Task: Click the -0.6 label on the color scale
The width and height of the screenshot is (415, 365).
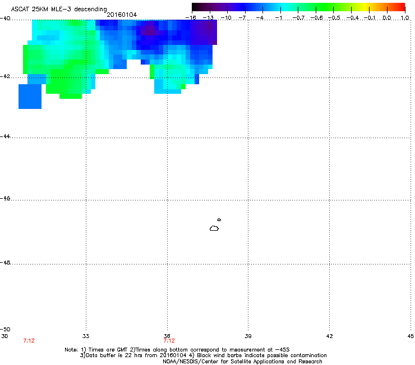Action: [316, 18]
